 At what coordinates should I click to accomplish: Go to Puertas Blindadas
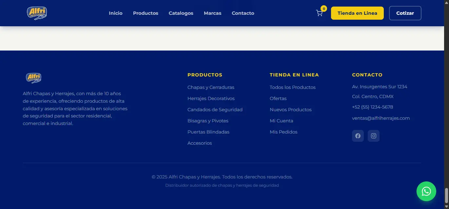point(208,132)
